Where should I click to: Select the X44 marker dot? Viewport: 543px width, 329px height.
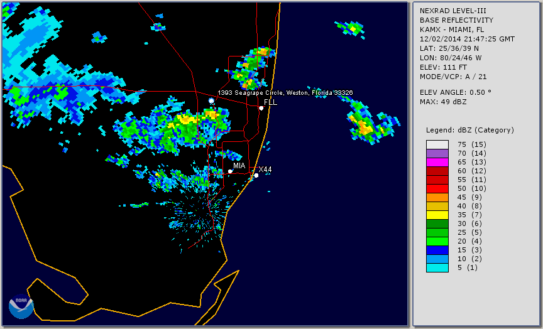256,176
